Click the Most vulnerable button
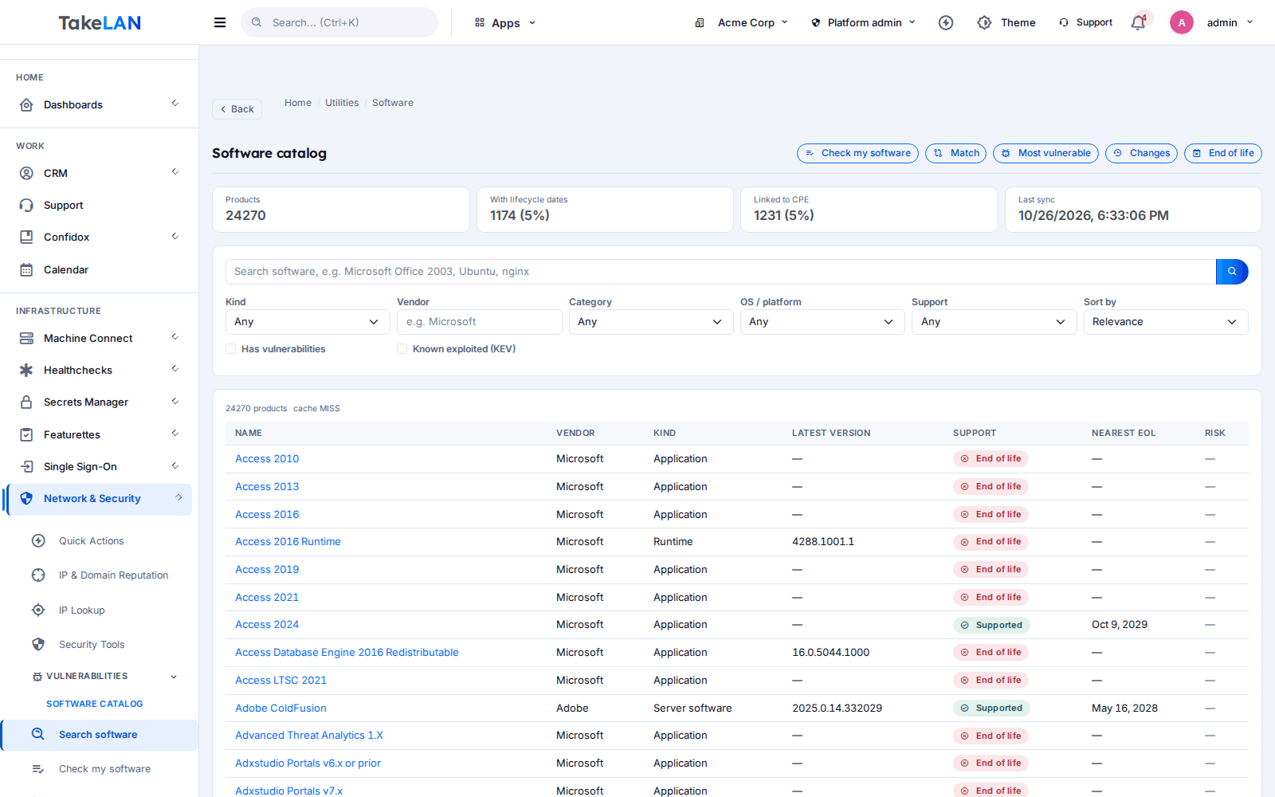Image resolution: width=1275 pixels, height=797 pixels. point(1045,153)
